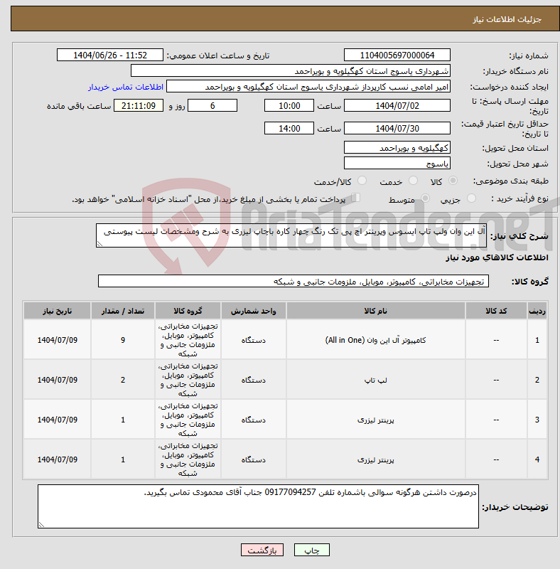The height and width of the screenshot is (569, 560).
Task: Click پرینتر لیزری in row 4
Action: (x=376, y=459)
